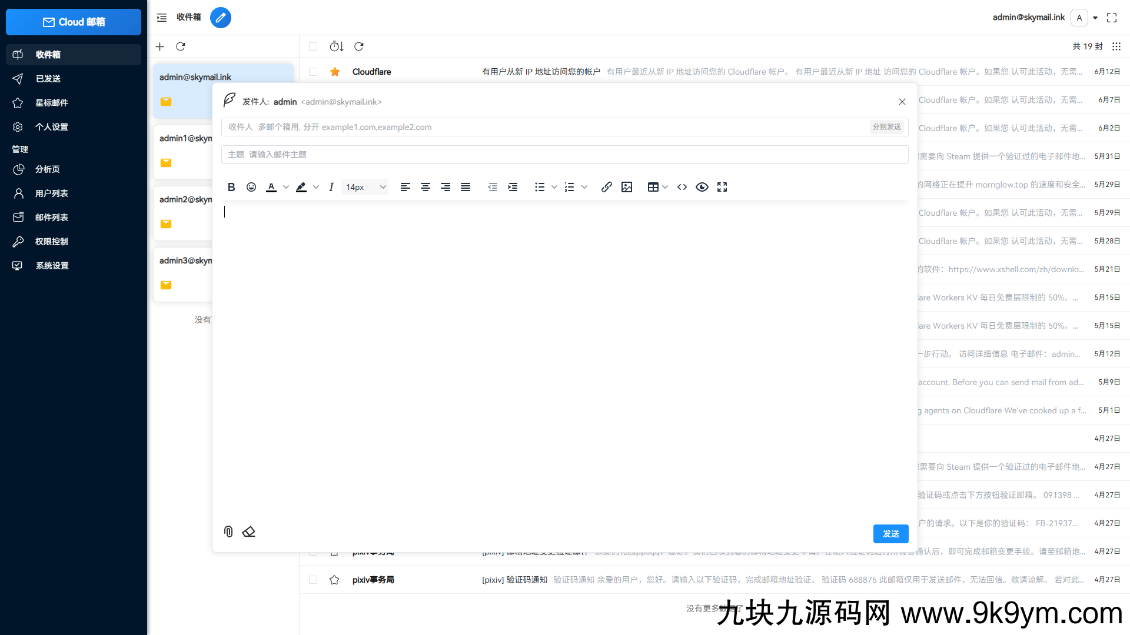Image resolution: width=1130 pixels, height=635 pixels.
Task: Pick a highlight color swatch in the toolbar
Action: [301, 187]
